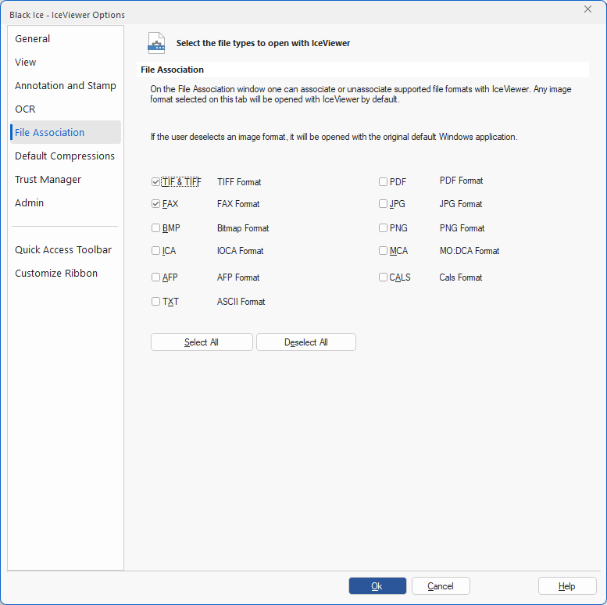Open Help for this dialog

tap(566, 586)
